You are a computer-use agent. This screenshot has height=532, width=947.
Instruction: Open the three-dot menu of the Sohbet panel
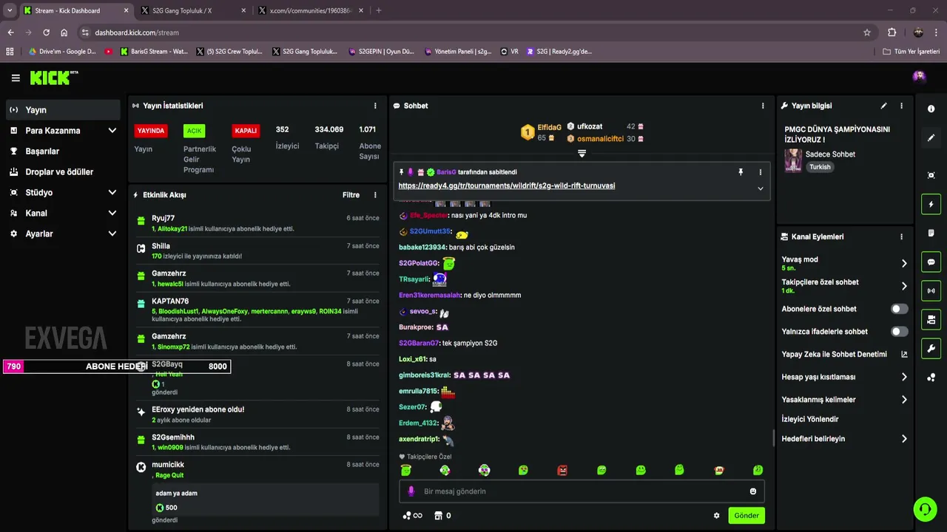click(763, 106)
